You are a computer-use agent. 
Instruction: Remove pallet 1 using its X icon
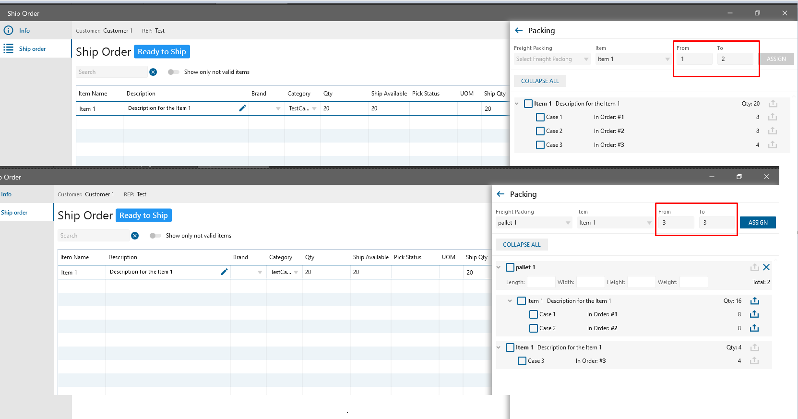(x=766, y=267)
